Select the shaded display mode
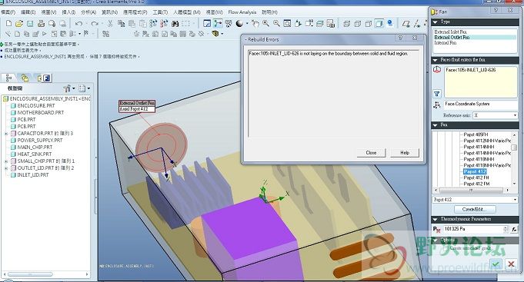The height and width of the screenshot is (282, 524). click(379, 23)
